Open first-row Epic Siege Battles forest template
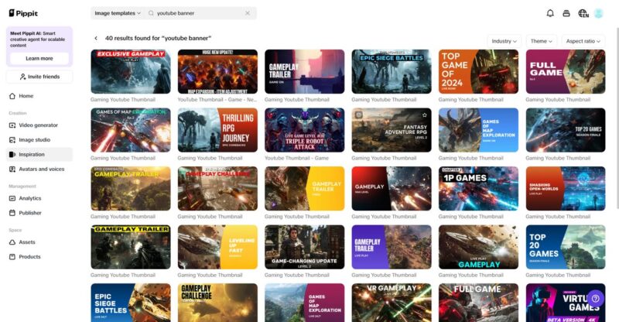Viewport: 619px width, 322px height. 392,71
